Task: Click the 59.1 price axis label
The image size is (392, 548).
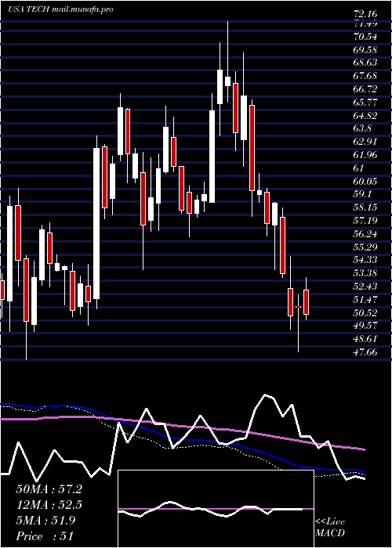Action: 362,194
